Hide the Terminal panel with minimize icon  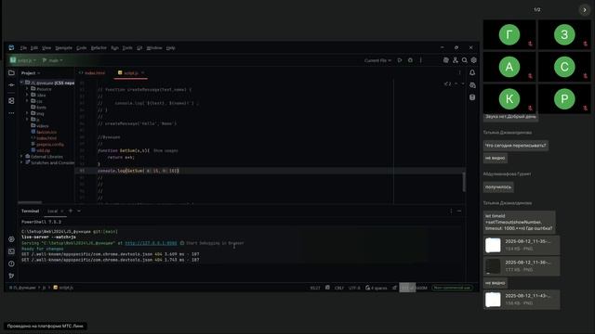[x=459, y=211]
